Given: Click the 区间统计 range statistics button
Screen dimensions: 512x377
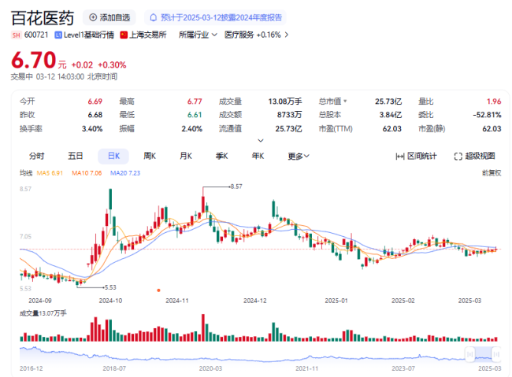Looking at the screenshot, I should pos(416,157).
